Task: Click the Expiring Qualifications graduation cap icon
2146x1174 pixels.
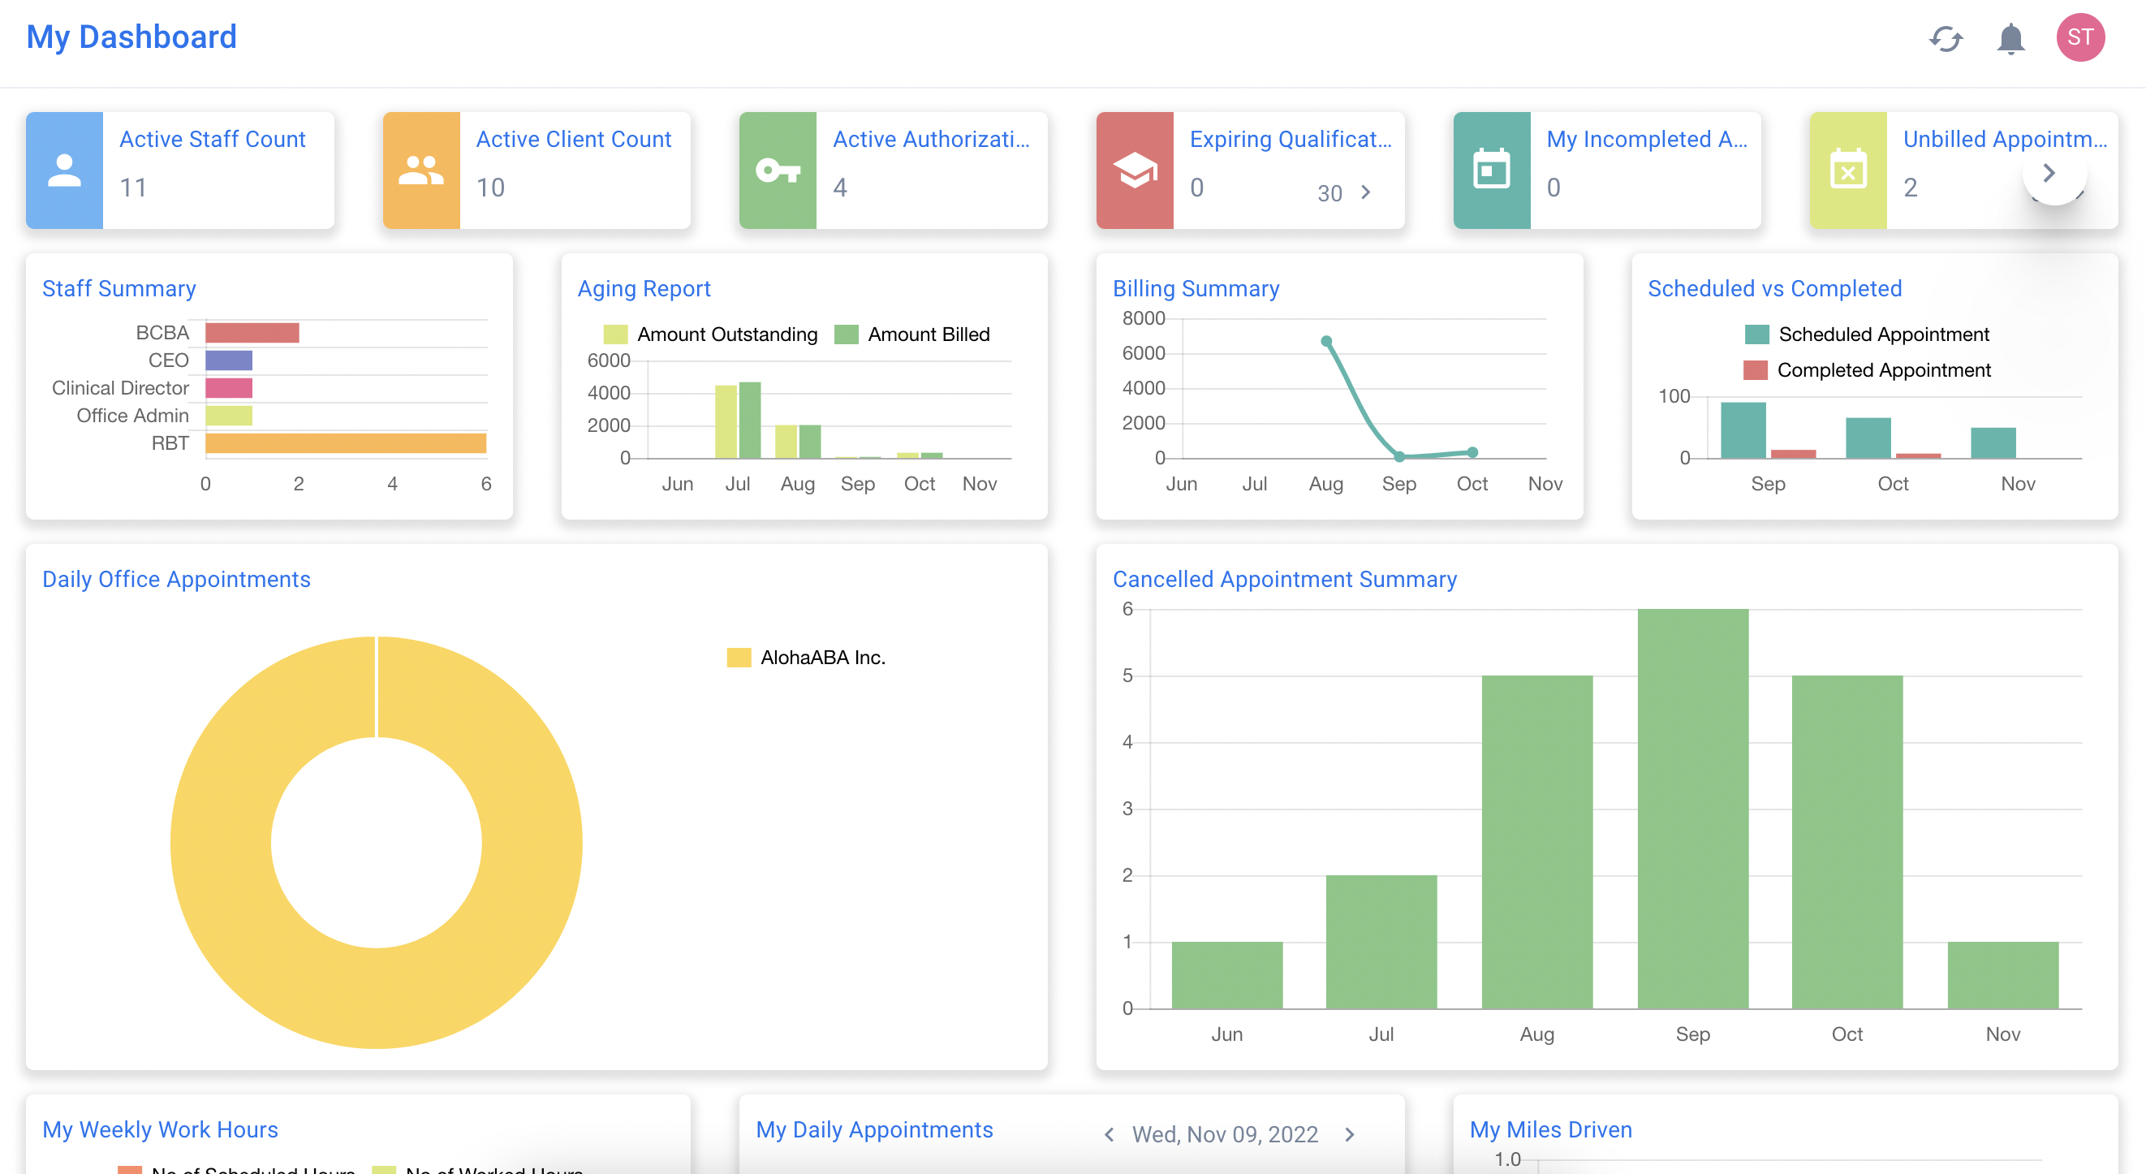Action: [x=1135, y=170]
